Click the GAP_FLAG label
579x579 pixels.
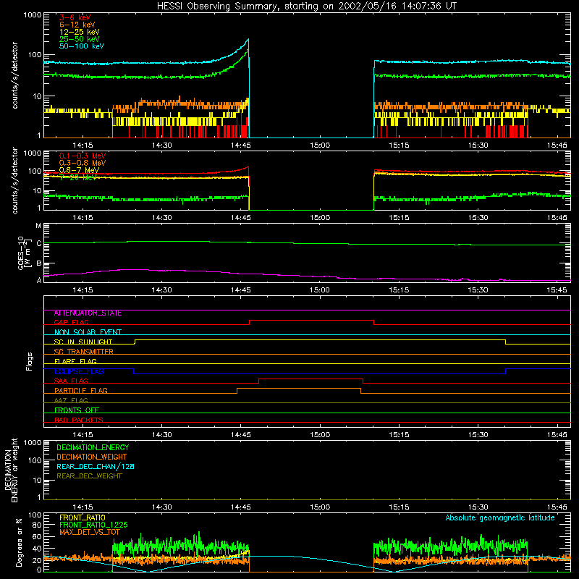click(71, 322)
